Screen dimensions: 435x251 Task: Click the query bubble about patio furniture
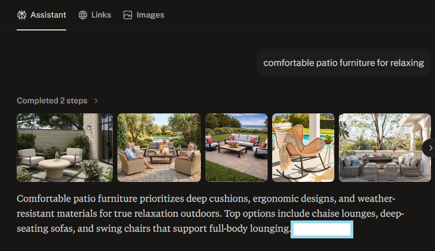tap(344, 63)
